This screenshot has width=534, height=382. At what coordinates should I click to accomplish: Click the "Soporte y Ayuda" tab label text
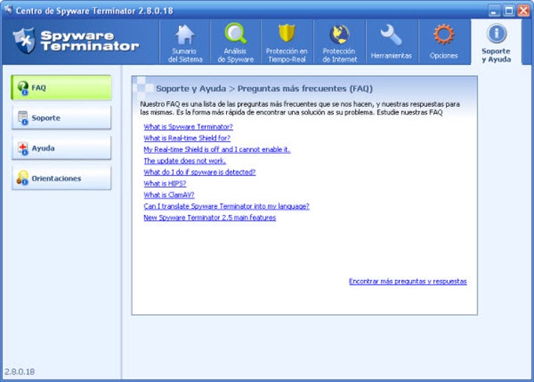496,55
